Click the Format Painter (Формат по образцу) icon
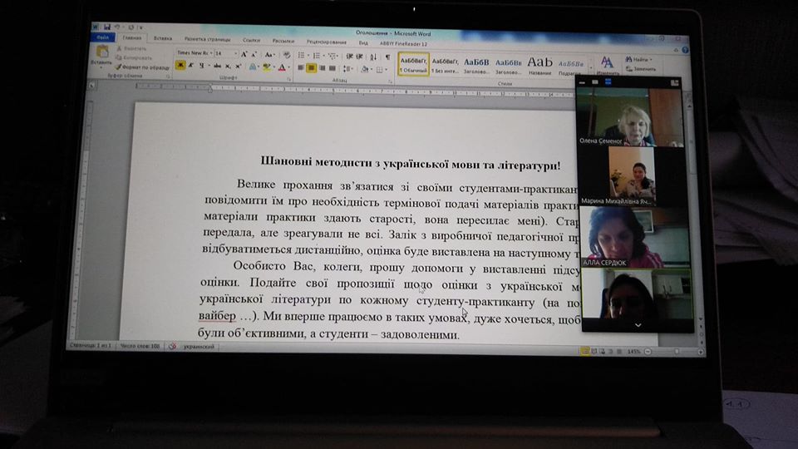798x449 pixels. tap(141, 67)
